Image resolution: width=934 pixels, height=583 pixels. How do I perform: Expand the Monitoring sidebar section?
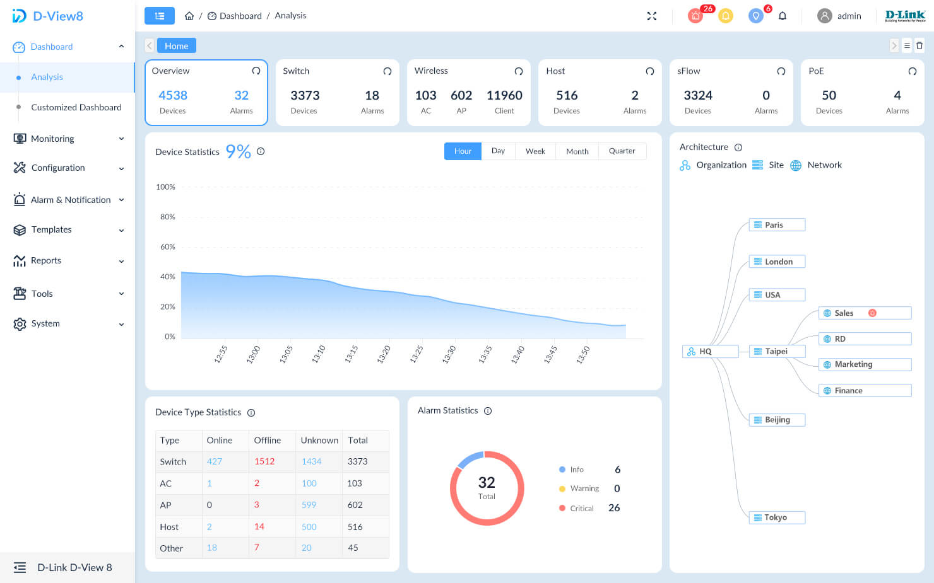coord(52,139)
